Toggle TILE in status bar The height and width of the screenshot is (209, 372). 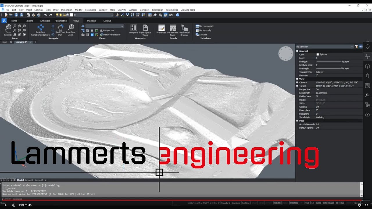[x=307, y=203]
